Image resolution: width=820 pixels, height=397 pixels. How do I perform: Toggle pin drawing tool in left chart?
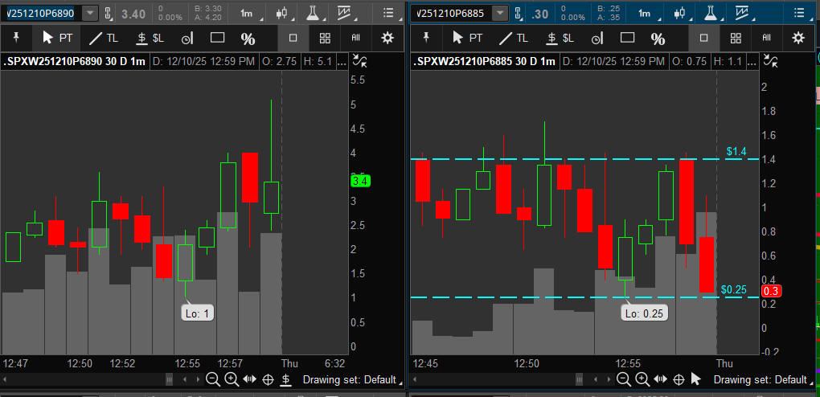click(x=15, y=38)
